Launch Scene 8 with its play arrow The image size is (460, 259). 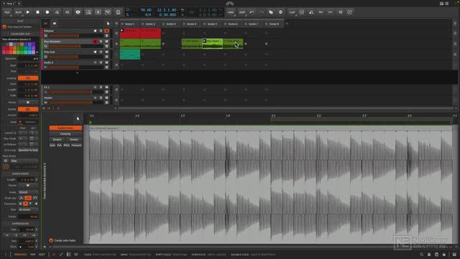tap(267, 24)
